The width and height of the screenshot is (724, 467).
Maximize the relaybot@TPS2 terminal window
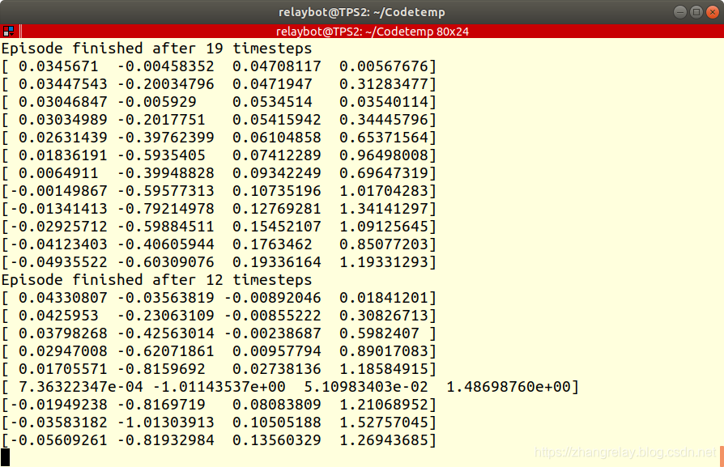[x=696, y=12]
